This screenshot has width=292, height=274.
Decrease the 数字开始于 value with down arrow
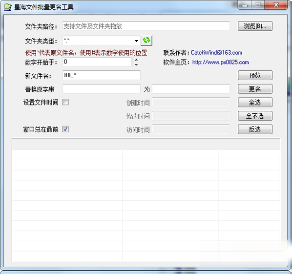point(136,64)
